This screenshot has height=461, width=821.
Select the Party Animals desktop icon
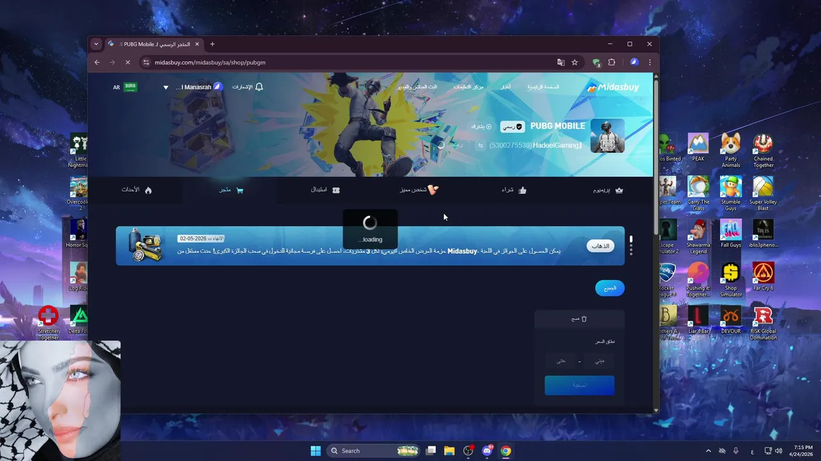731,150
